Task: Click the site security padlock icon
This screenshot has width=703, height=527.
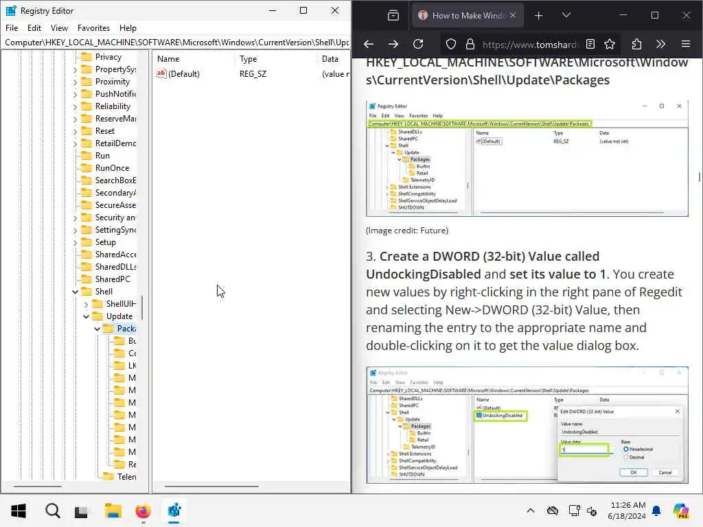Action: [470, 44]
